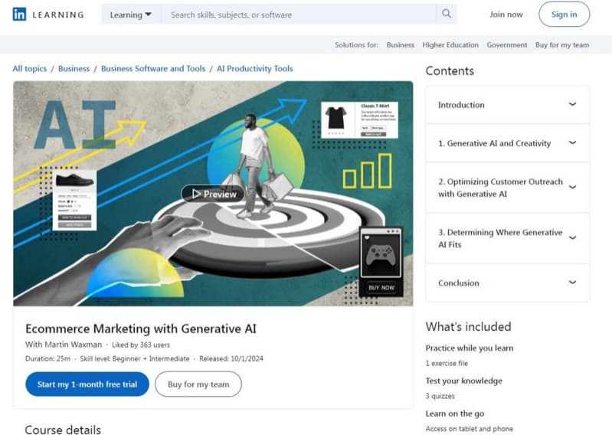Go to the All topics breadcrumb
Screen dimensions: 612x435
point(30,69)
